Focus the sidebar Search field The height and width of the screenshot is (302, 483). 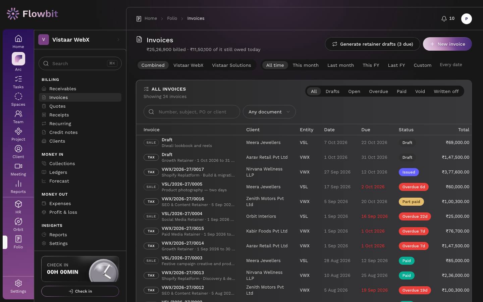[x=80, y=63]
